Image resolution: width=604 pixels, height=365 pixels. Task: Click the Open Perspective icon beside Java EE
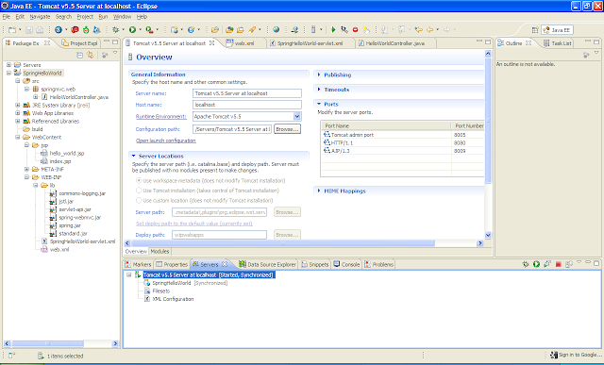(x=535, y=30)
